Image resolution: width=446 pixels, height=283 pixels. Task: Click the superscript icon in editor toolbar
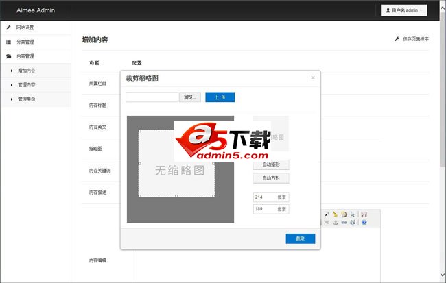click(327, 214)
